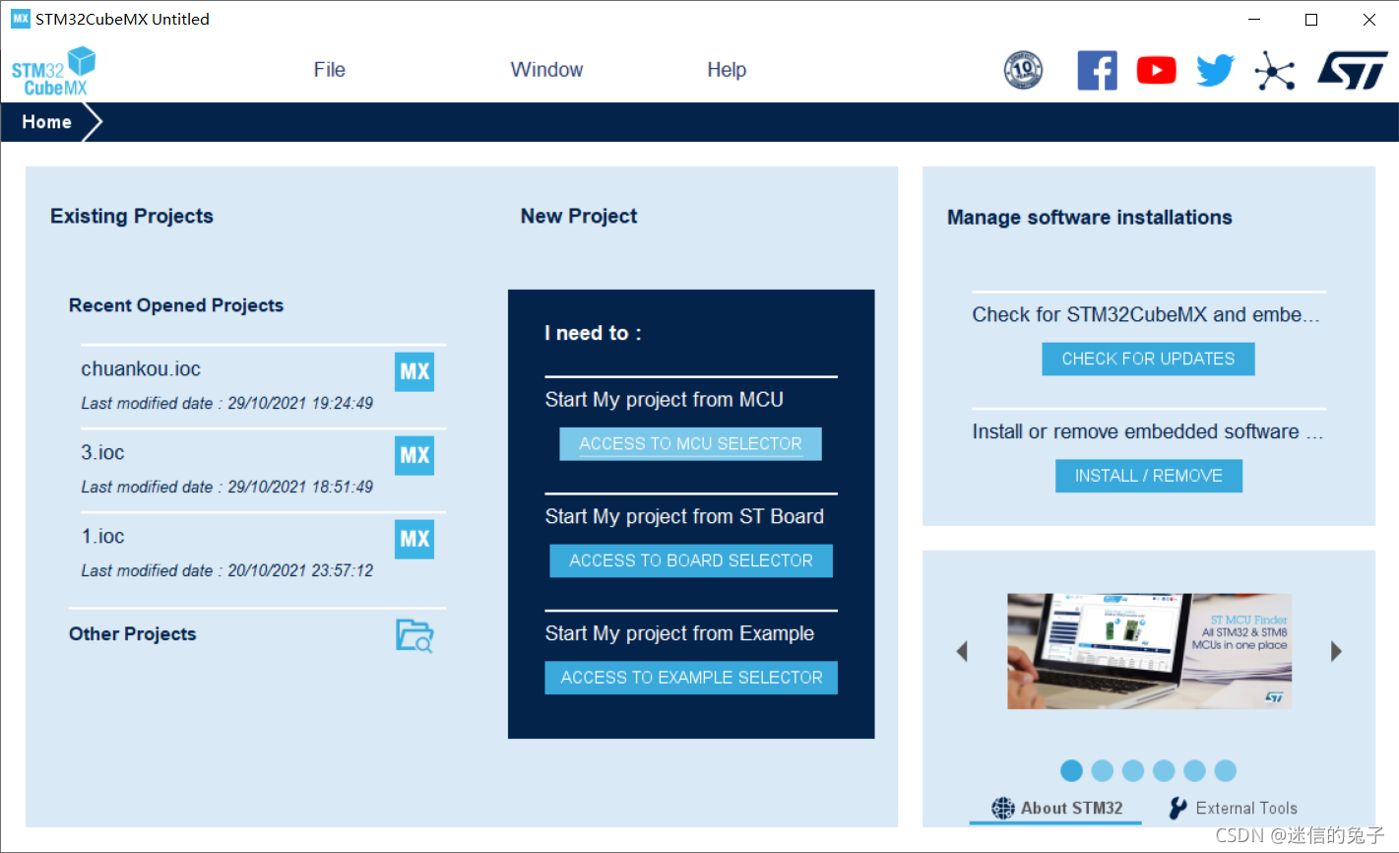Screen dimensions: 1399x853
Task: Click the Recent Opened Projects heading
Action: (x=176, y=305)
